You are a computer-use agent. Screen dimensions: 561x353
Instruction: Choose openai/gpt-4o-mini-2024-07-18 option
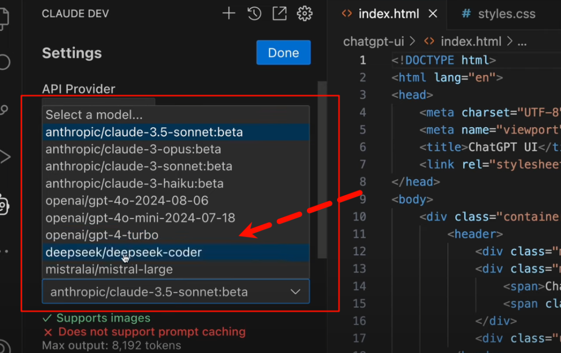pos(176,218)
